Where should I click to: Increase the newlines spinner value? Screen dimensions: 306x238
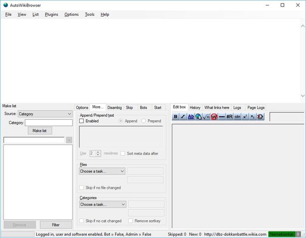98,152
